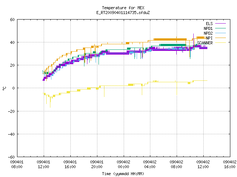Click the green NPD1 legend line sample

point(220,28)
